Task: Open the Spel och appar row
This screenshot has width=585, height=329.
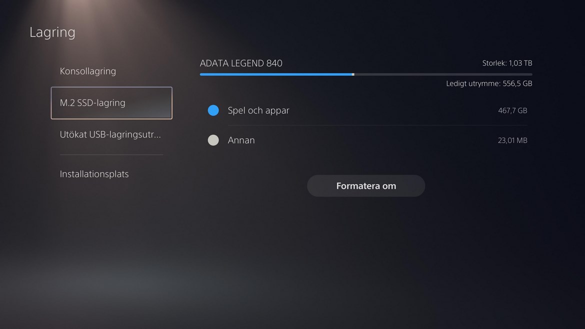Action: pyautogui.click(x=367, y=110)
